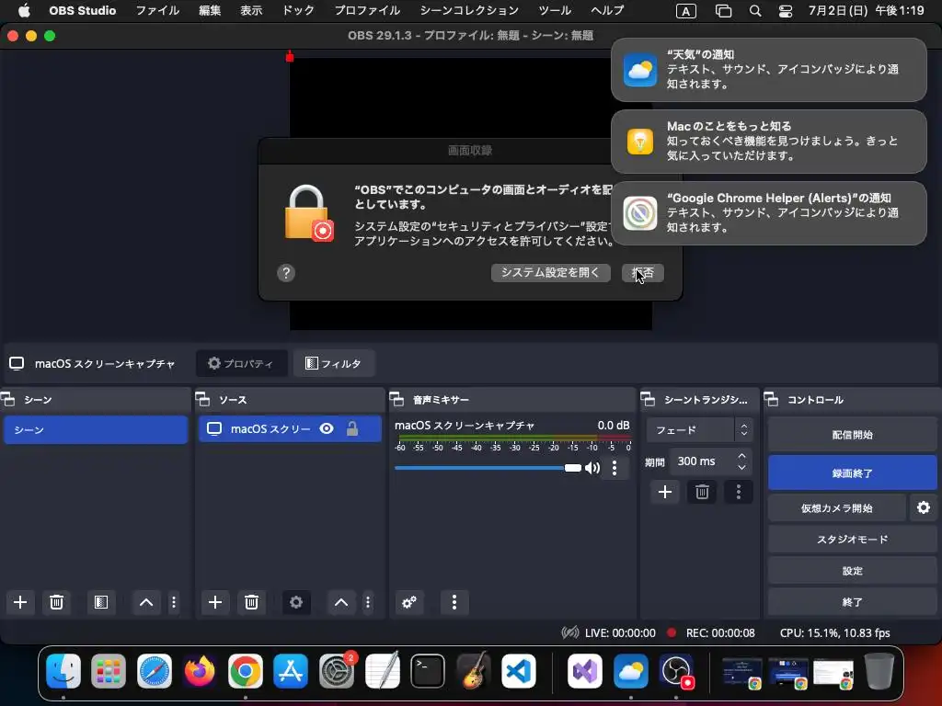
Task: Open the 天気 notification banner
Action: pos(769,70)
